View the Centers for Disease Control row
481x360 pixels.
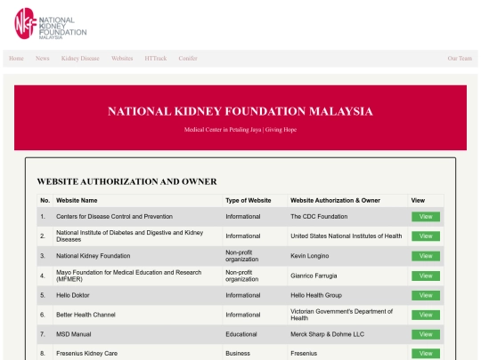(x=426, y=217)
